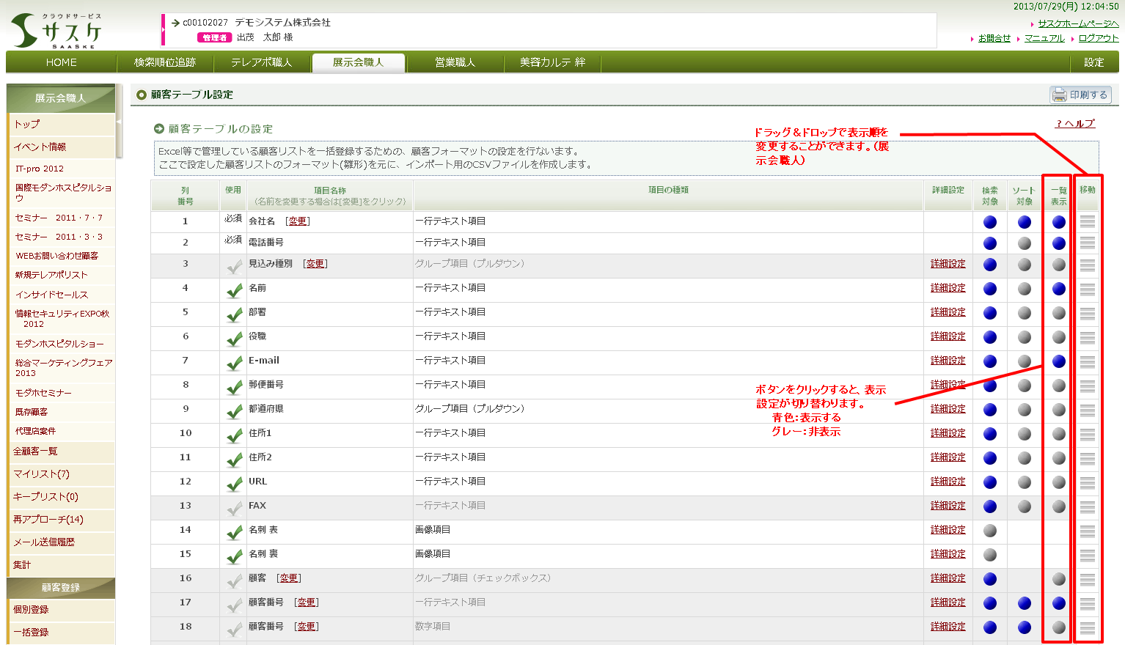Switch to the 営業職人 tab
The image size is (1125, 645).
pos(455,63)
